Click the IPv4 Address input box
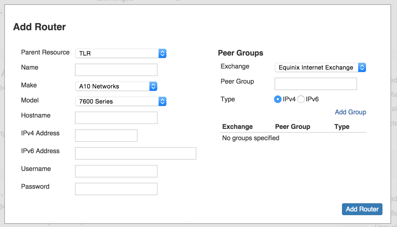 pos(106,136)
